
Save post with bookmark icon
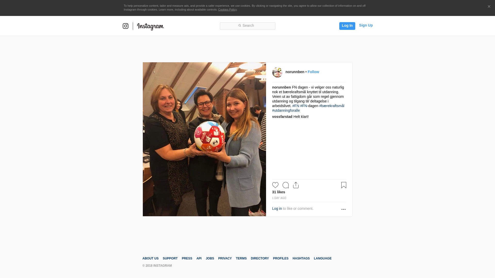(x=344, y=185)
